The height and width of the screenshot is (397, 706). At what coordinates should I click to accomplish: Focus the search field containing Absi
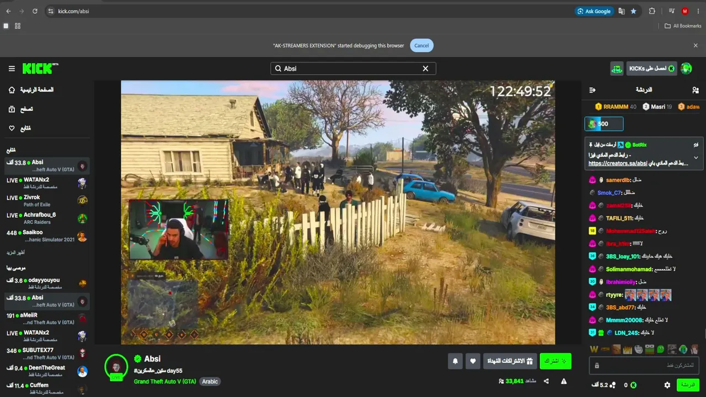(353, 68)
